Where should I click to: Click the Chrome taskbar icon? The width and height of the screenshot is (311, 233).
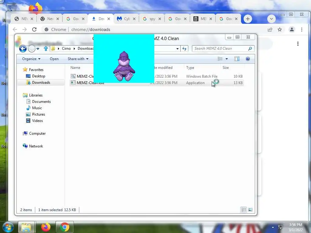[64, 227]
